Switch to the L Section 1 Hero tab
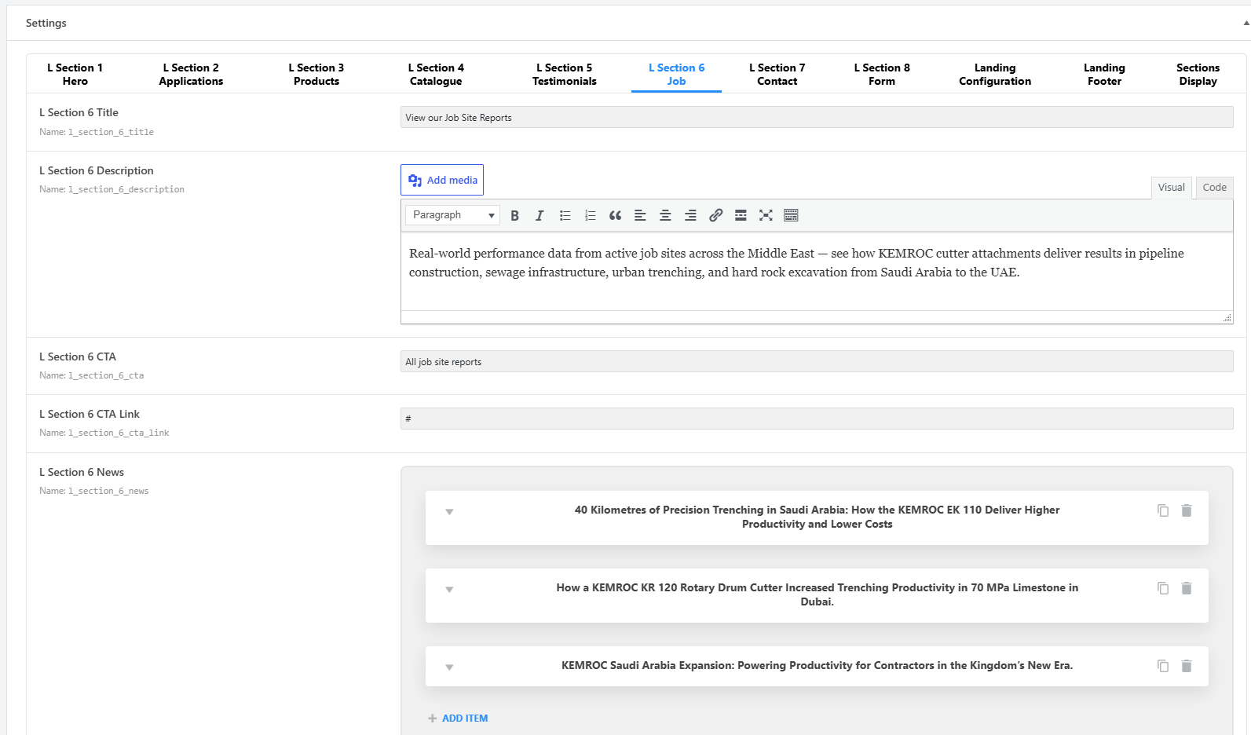This screenshot has height=735, width=1251. point(75,75)
